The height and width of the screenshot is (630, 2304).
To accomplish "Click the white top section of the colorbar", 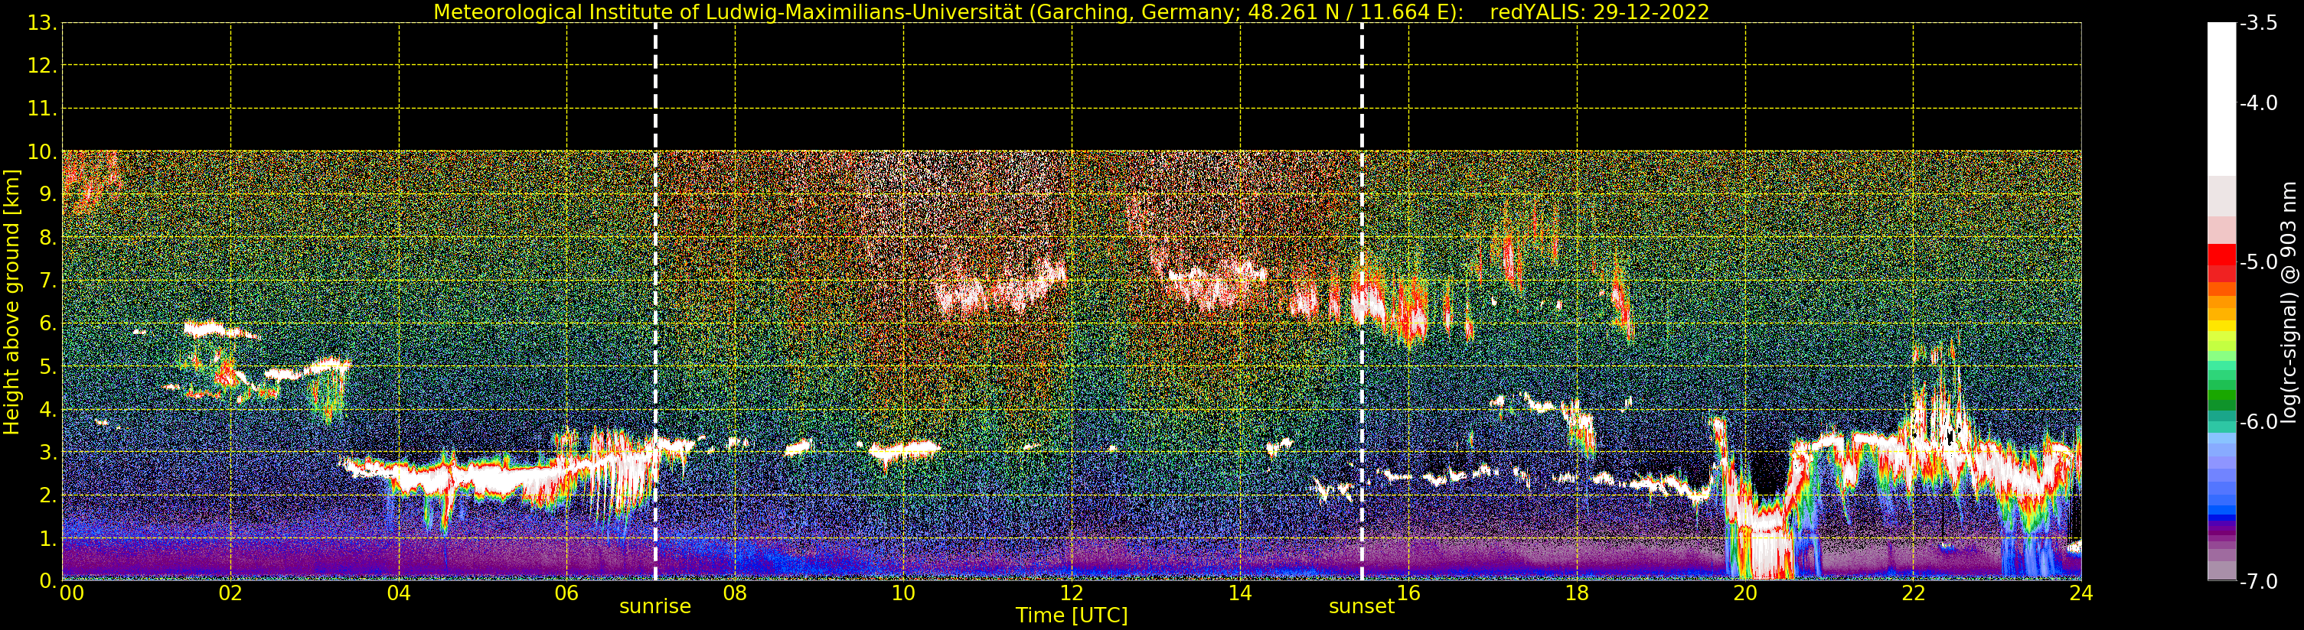I will (2221, 99).
